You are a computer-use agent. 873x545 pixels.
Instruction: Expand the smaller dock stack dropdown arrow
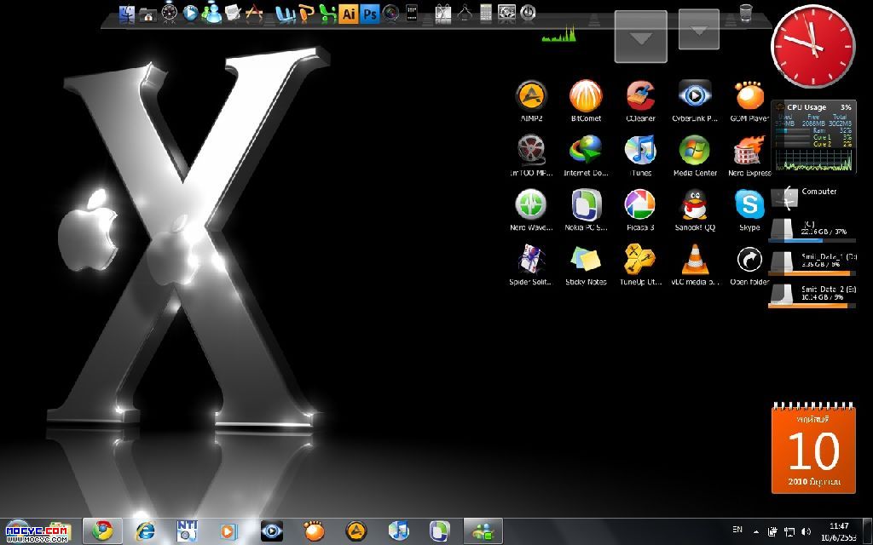click(x=699, y=30)
